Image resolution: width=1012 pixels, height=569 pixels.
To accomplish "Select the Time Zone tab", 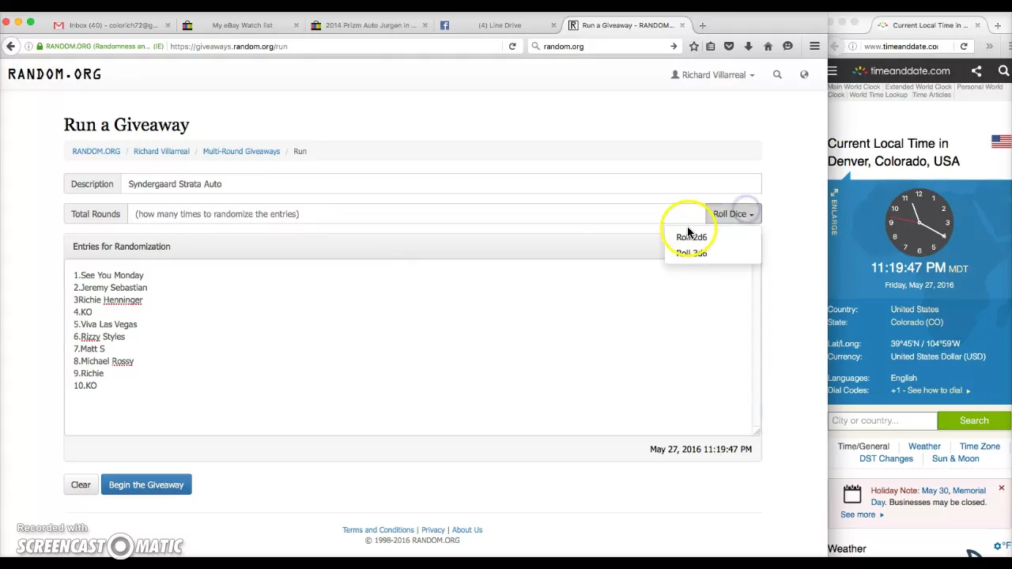I will click(x=980, y=447).
